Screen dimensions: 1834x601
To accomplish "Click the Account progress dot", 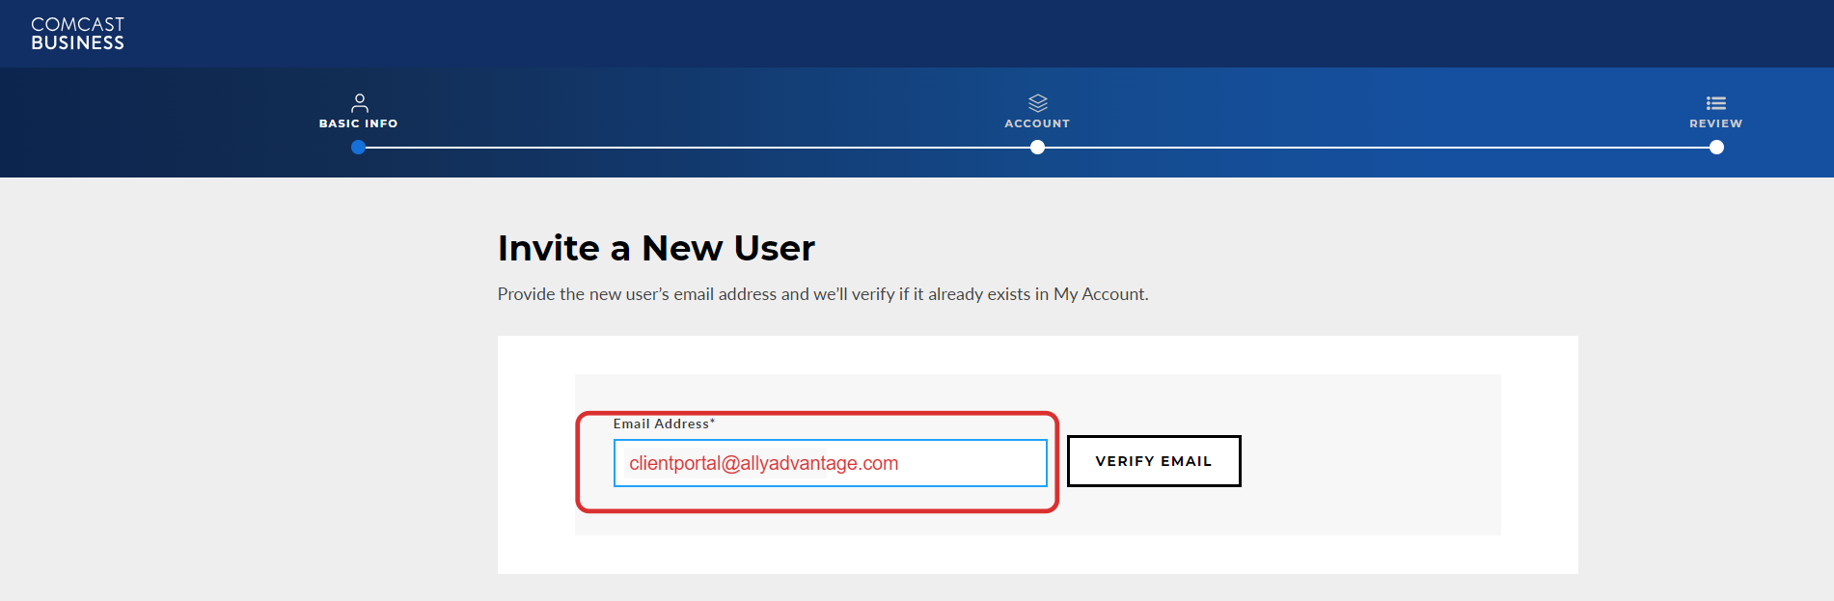I will [x=1037, y=148].
